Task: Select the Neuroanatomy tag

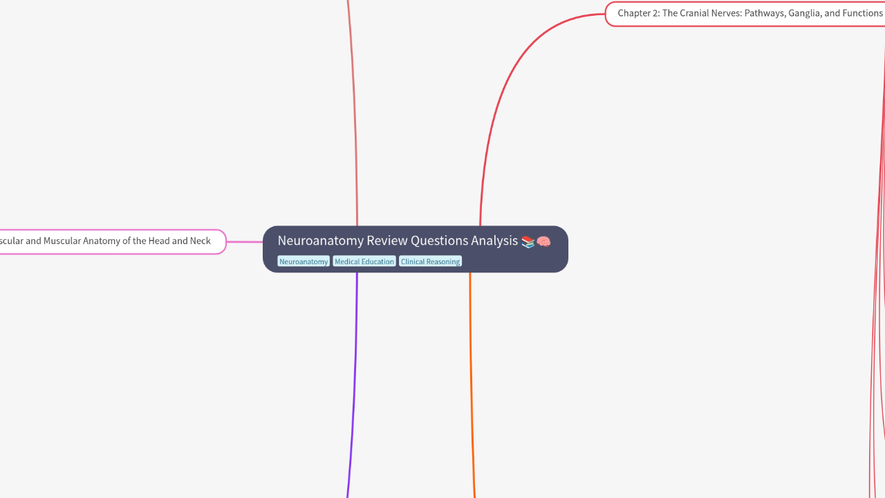Action: coord(304,261)
